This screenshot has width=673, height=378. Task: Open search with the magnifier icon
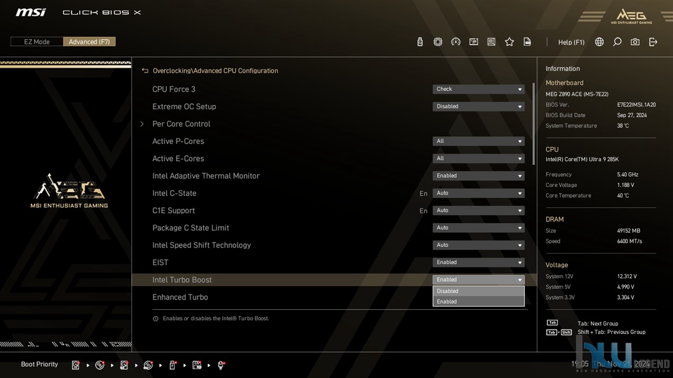[617, 42]
